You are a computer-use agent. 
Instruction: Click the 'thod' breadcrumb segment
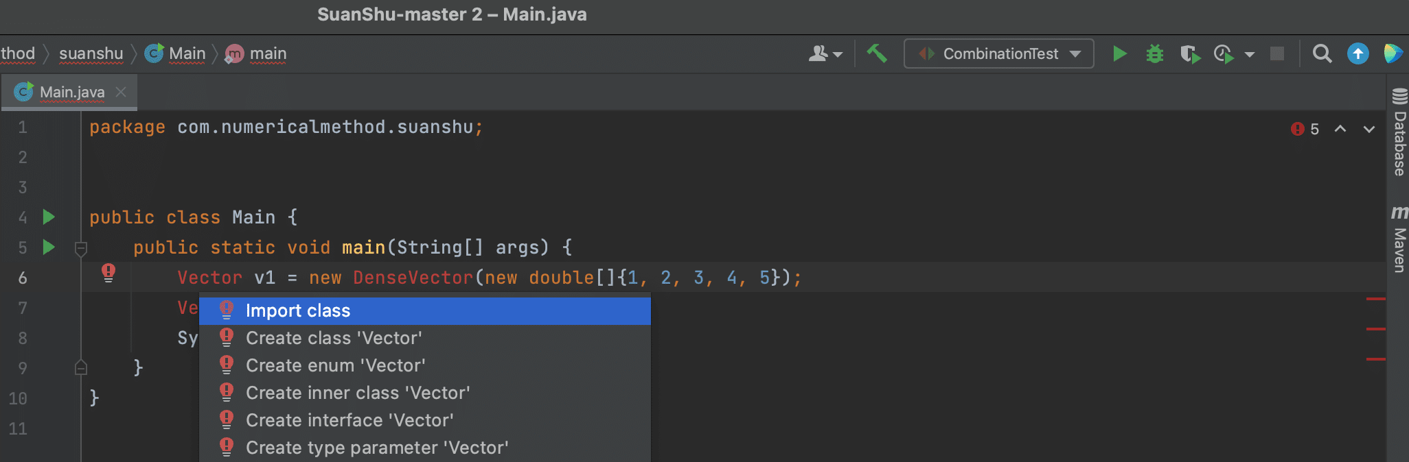(18, 53)
